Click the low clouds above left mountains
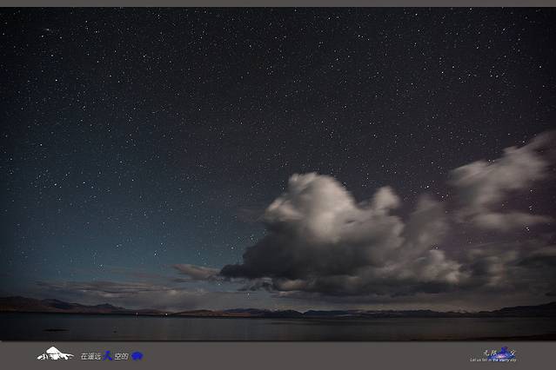 [x=104, y=287]
